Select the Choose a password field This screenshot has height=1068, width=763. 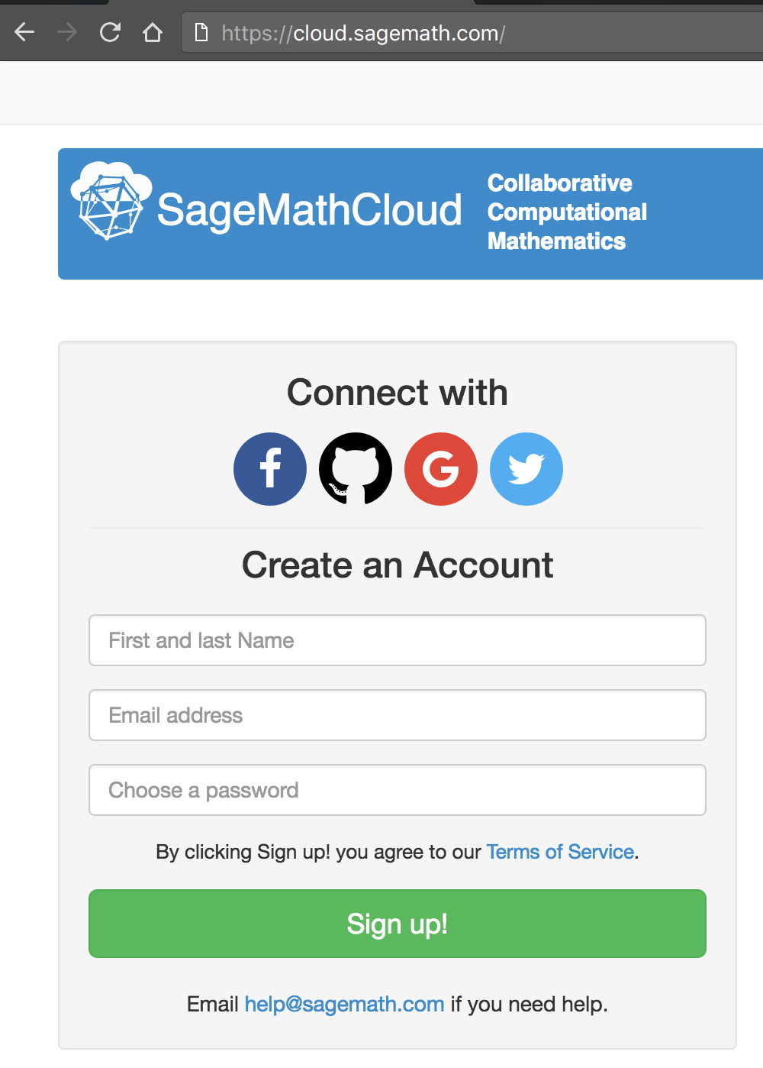pos(397,790)
